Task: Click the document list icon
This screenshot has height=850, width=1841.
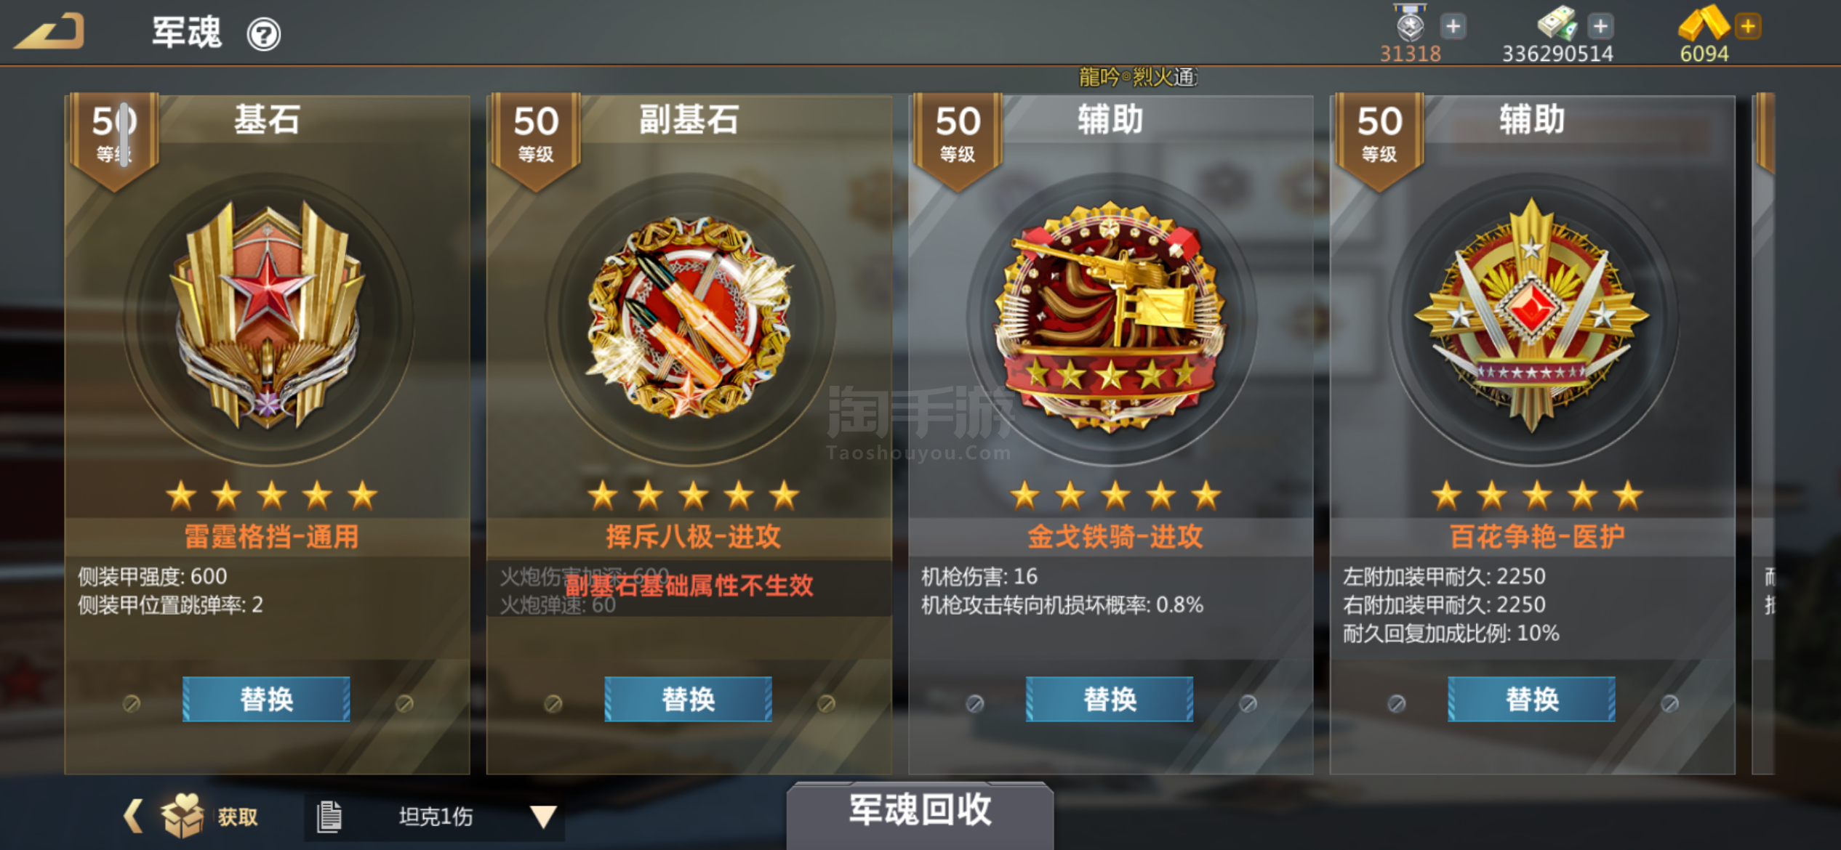Action: pos(329,817)
